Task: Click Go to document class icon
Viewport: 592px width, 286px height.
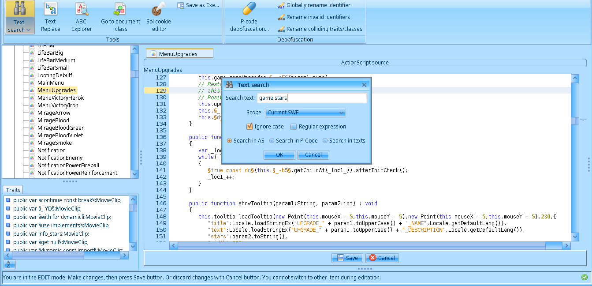Action: click(120, 9)
